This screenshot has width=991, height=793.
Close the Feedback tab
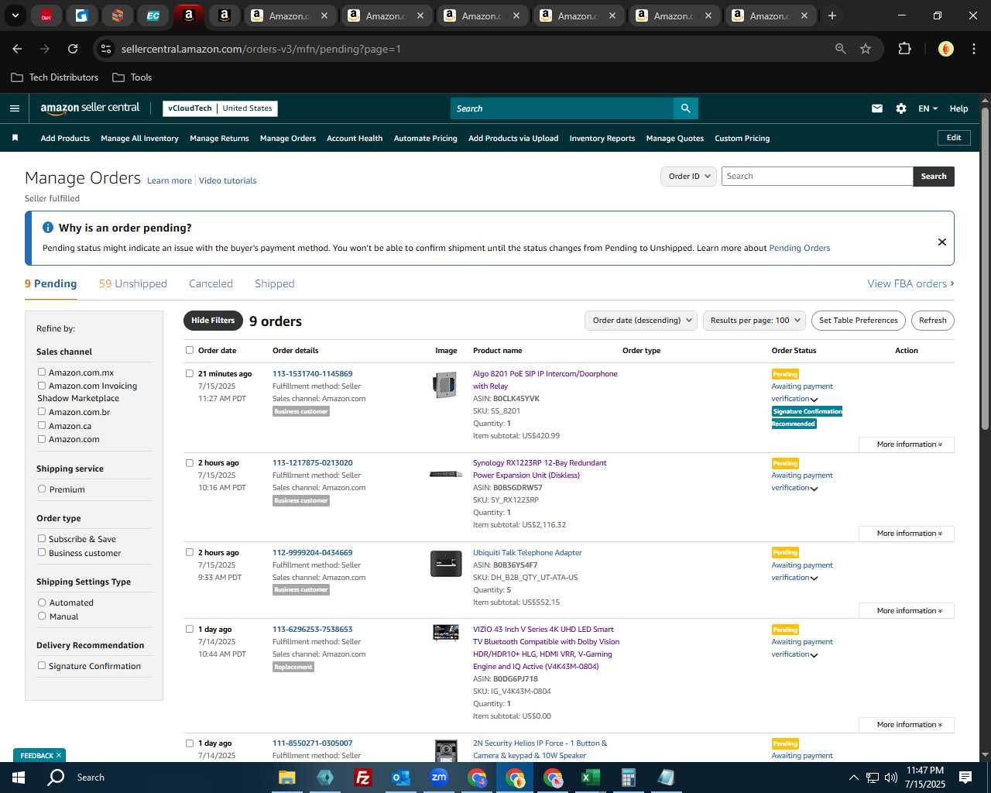(59, 755)
